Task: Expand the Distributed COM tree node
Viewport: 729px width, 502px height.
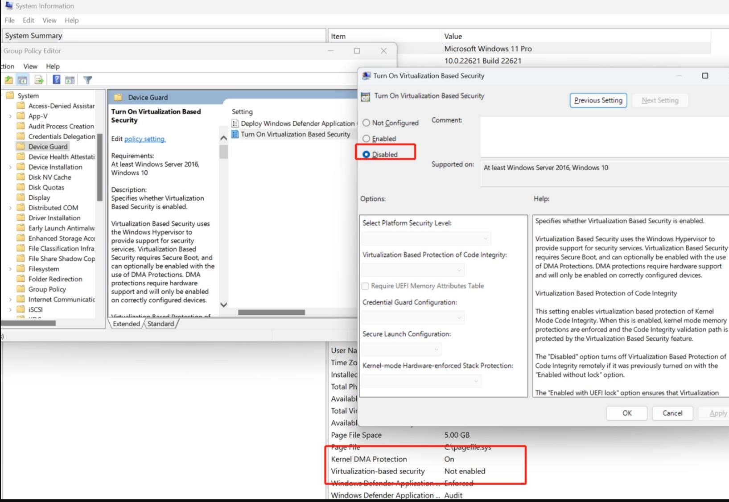Action: tap(10, 208)
